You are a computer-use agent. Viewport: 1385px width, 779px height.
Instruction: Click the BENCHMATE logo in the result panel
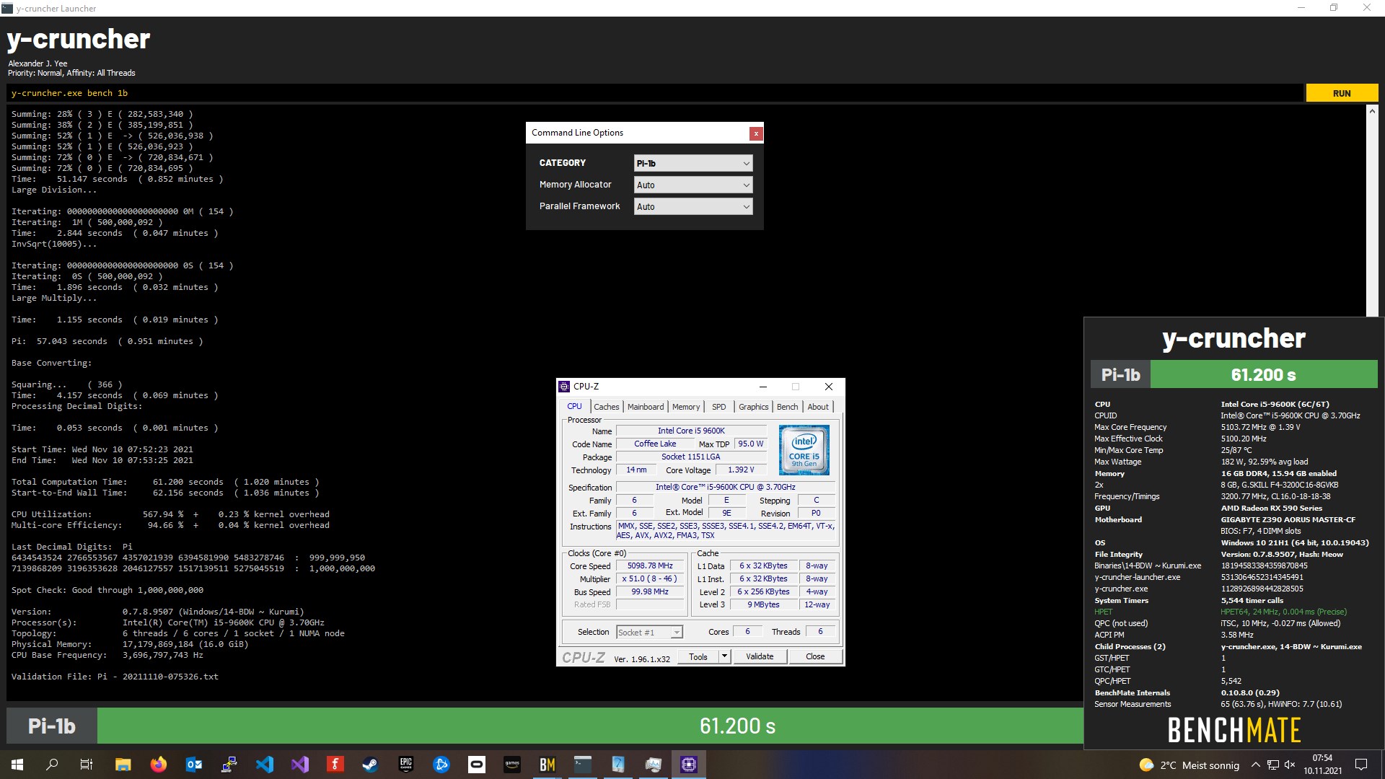click(1234, 730)
